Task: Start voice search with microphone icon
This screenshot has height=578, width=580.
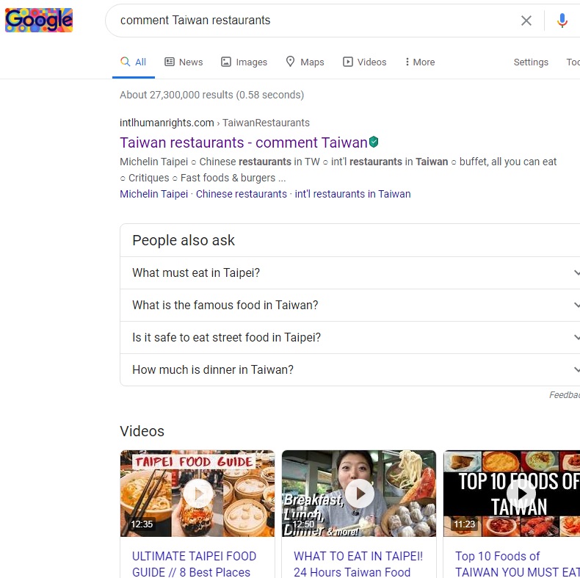Action: (x=562, y=21)
